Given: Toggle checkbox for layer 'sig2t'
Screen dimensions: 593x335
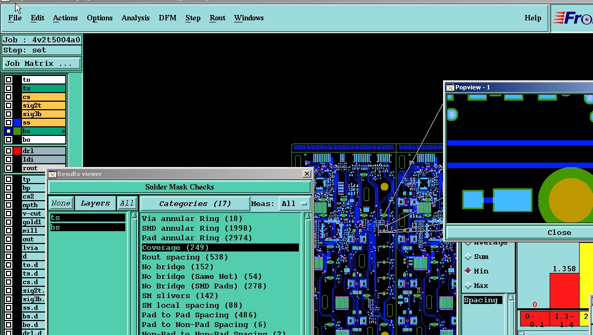Looking at the screenshot, I should coord(9,105).
